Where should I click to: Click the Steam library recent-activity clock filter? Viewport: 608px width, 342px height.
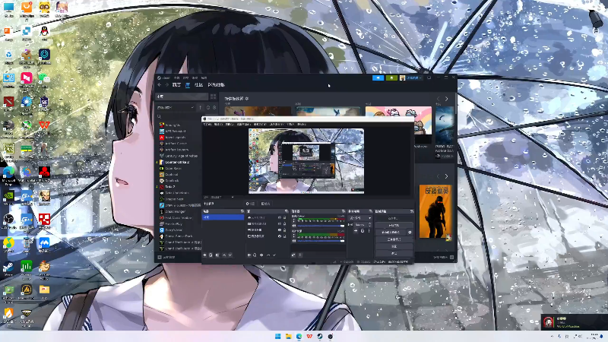click(207, 107)
